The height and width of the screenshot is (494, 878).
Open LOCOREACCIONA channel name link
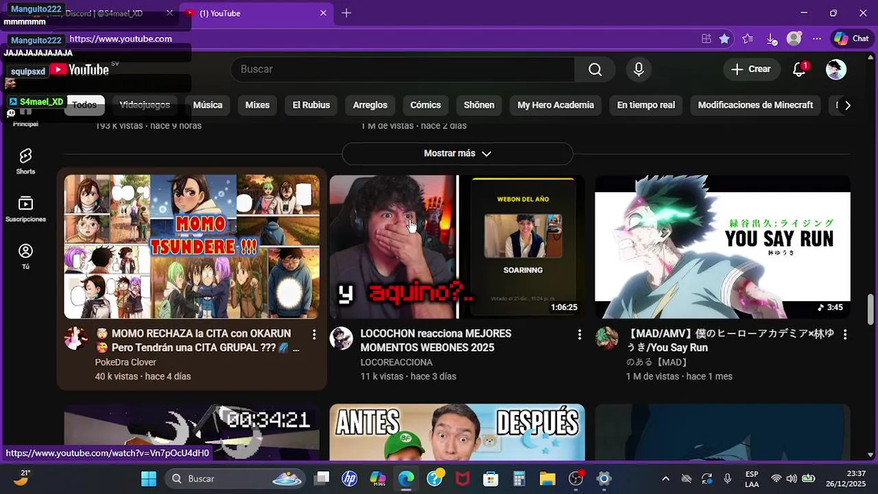396,362
